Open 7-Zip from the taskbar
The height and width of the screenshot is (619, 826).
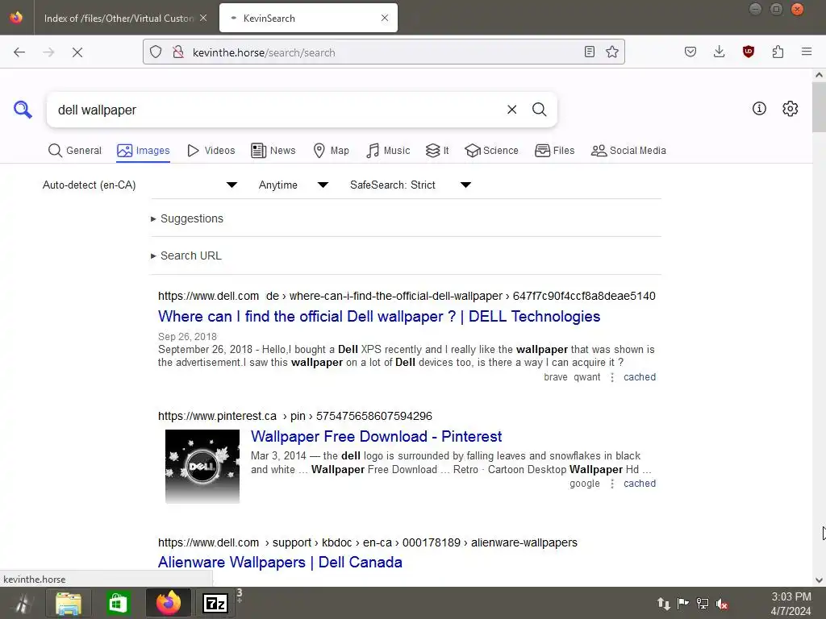pos(215,603)
